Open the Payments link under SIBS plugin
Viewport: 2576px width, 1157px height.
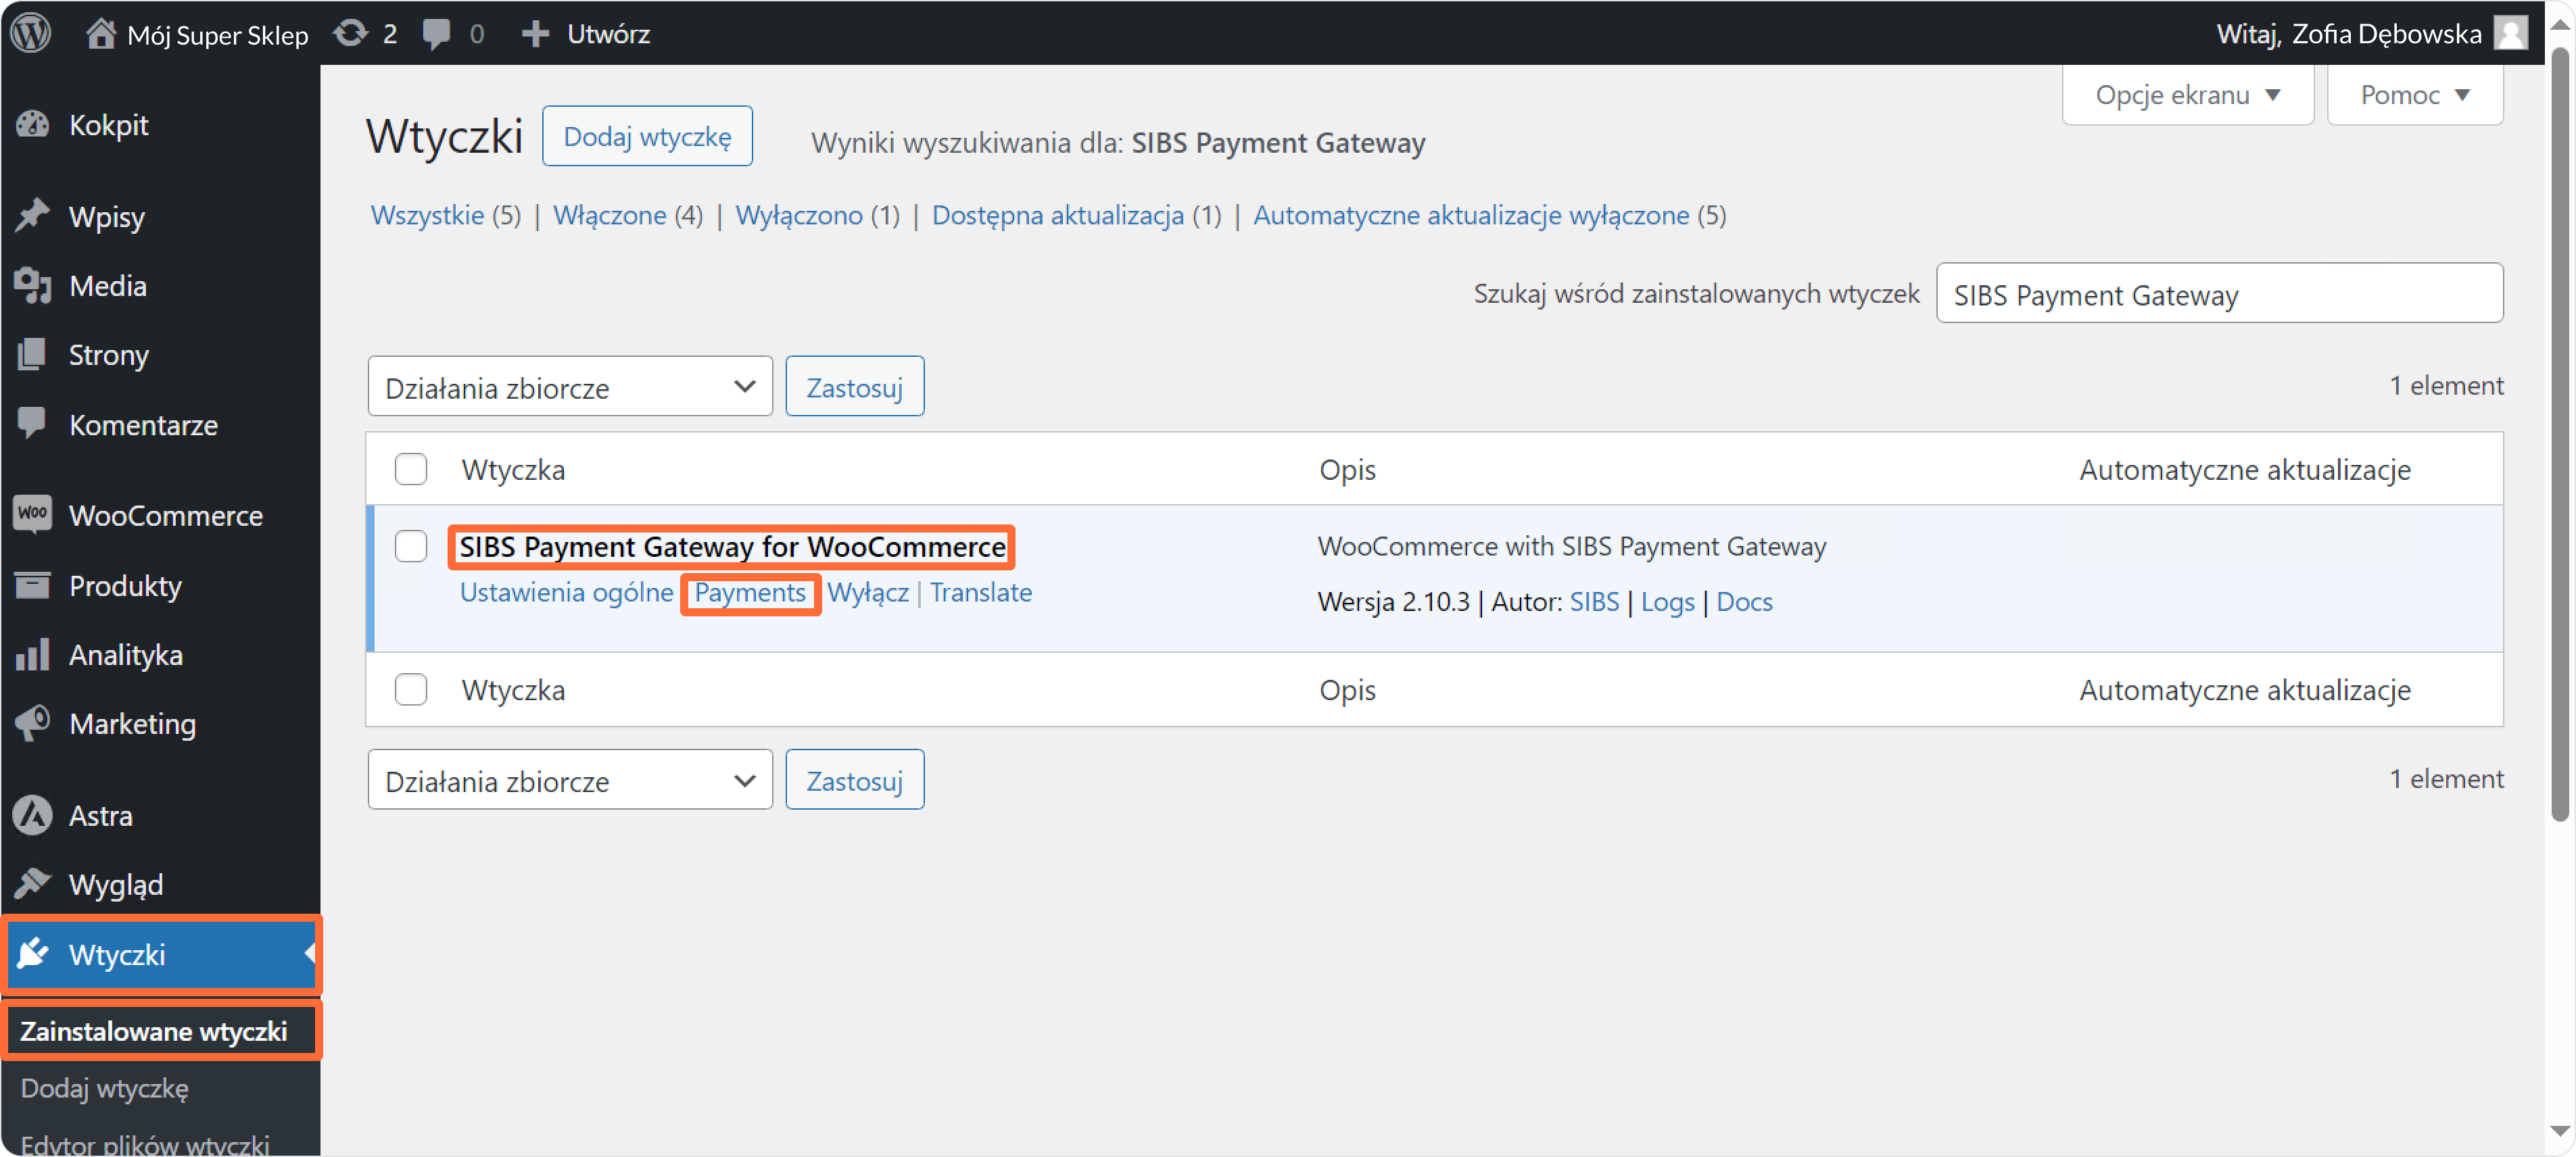(750, 593)
